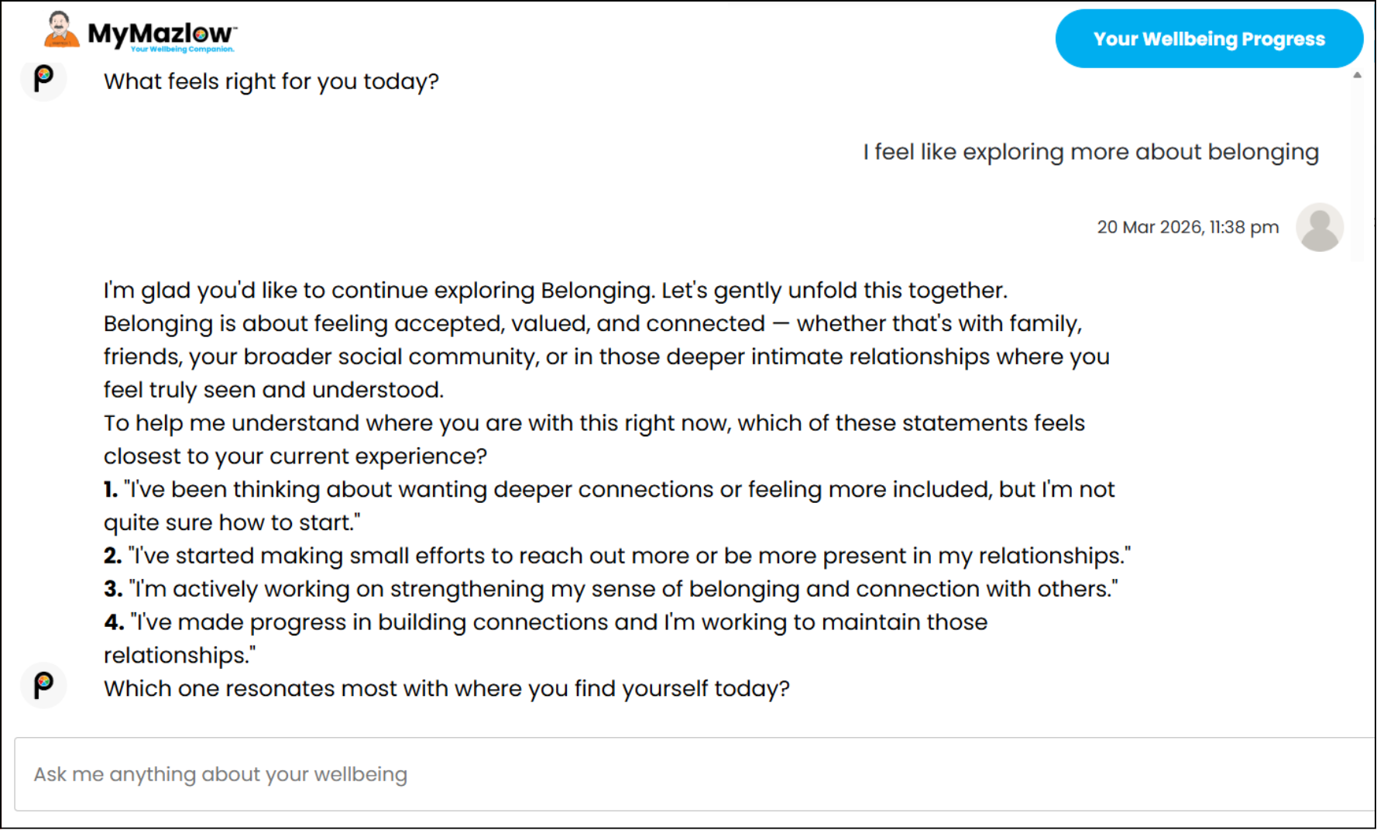Open Your Wellbeing Progress
The height and width of the screenshot is (837, 1377).
[x=1208, y=39]
